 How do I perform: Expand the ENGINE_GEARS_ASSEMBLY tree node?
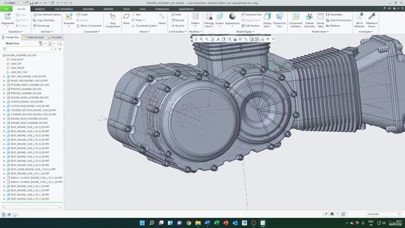4,98
